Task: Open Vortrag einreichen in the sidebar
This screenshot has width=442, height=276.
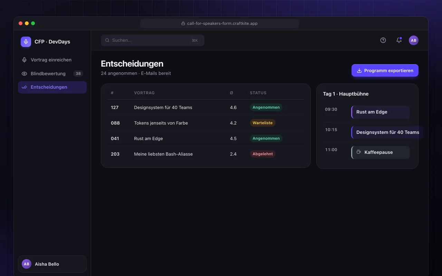Action: tap(52, 60)
